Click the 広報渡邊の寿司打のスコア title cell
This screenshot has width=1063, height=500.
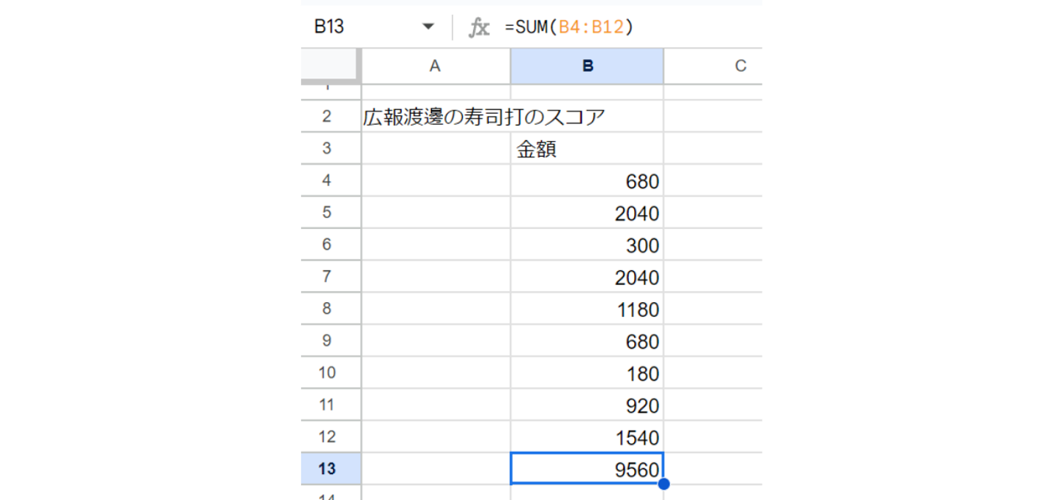click(x=436, y=117)
